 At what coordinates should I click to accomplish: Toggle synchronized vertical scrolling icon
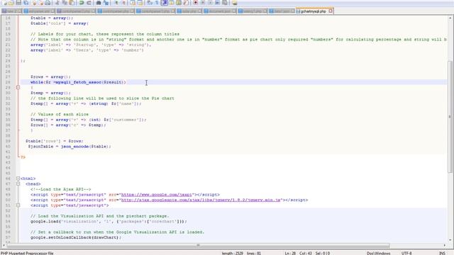(133, 3)
